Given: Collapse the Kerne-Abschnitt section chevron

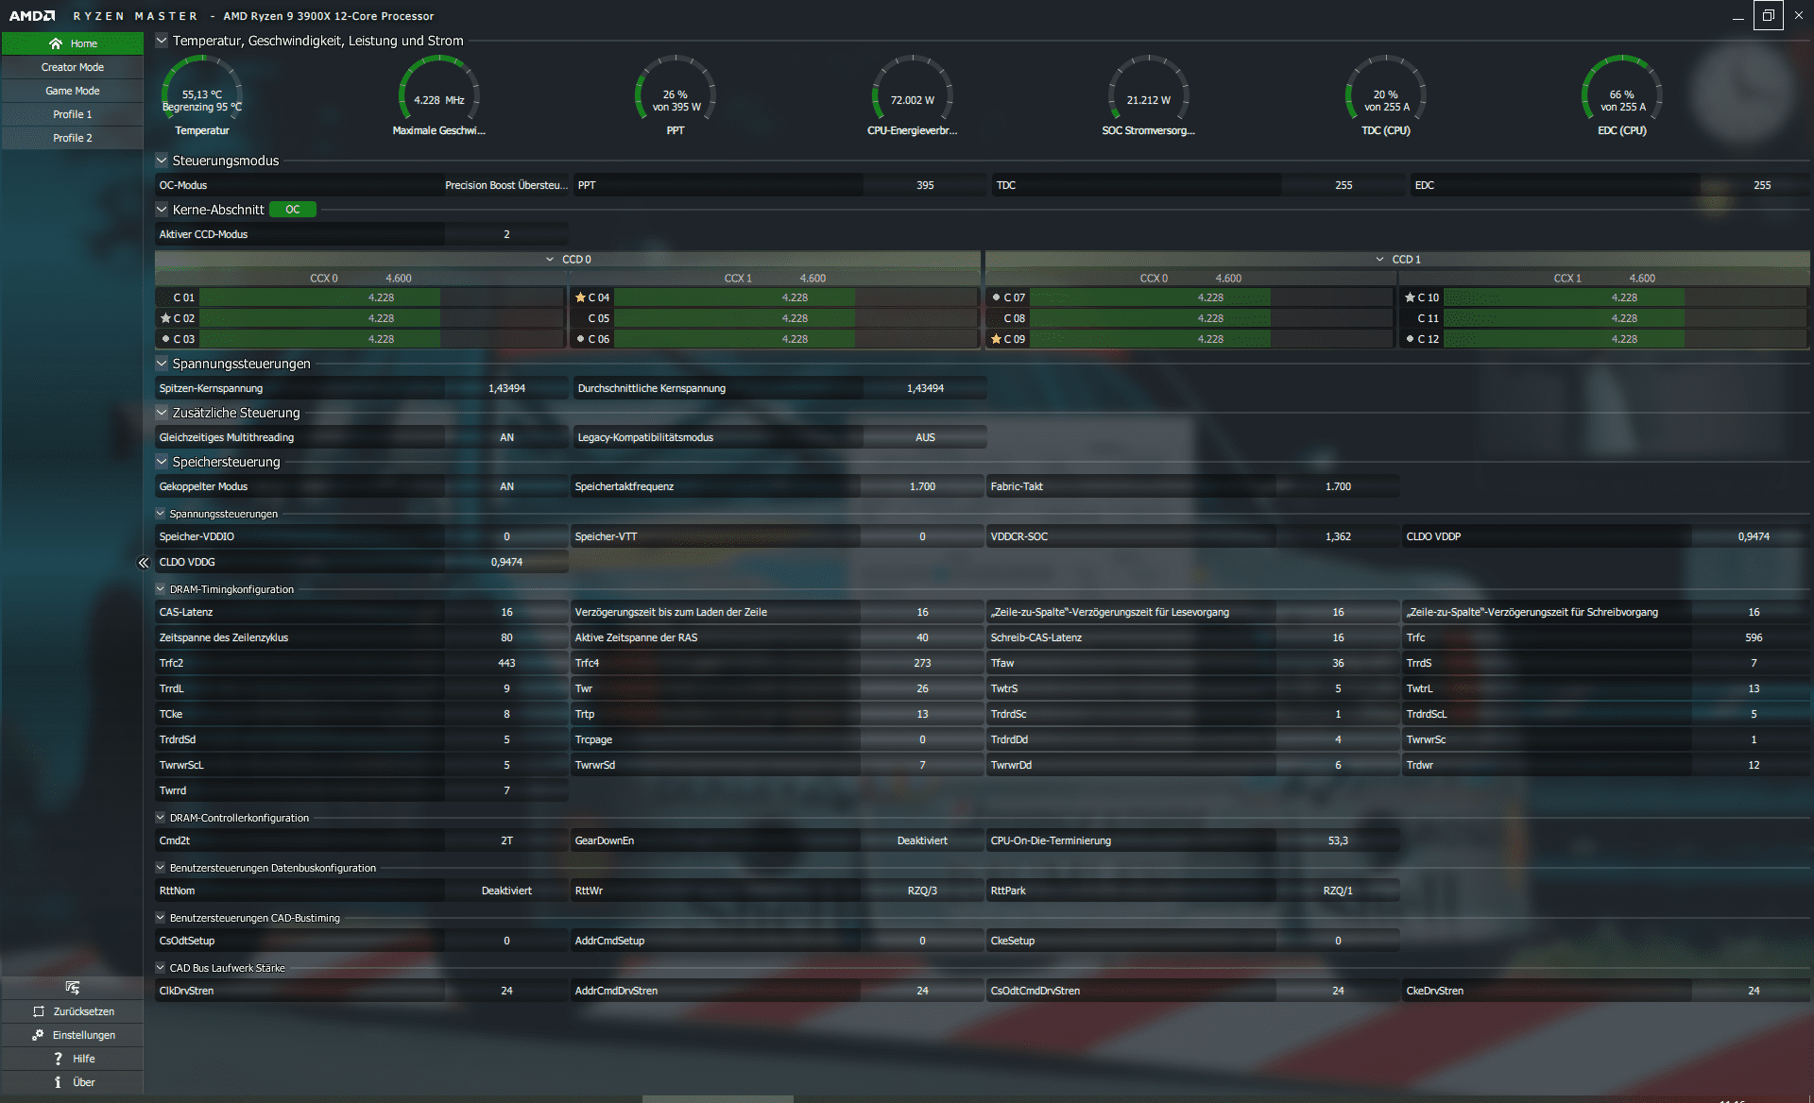Looking at the screenshot, I should coord(162,210).
